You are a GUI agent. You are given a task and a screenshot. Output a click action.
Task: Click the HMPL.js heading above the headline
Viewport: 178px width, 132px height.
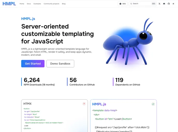[x=28, y=19]
